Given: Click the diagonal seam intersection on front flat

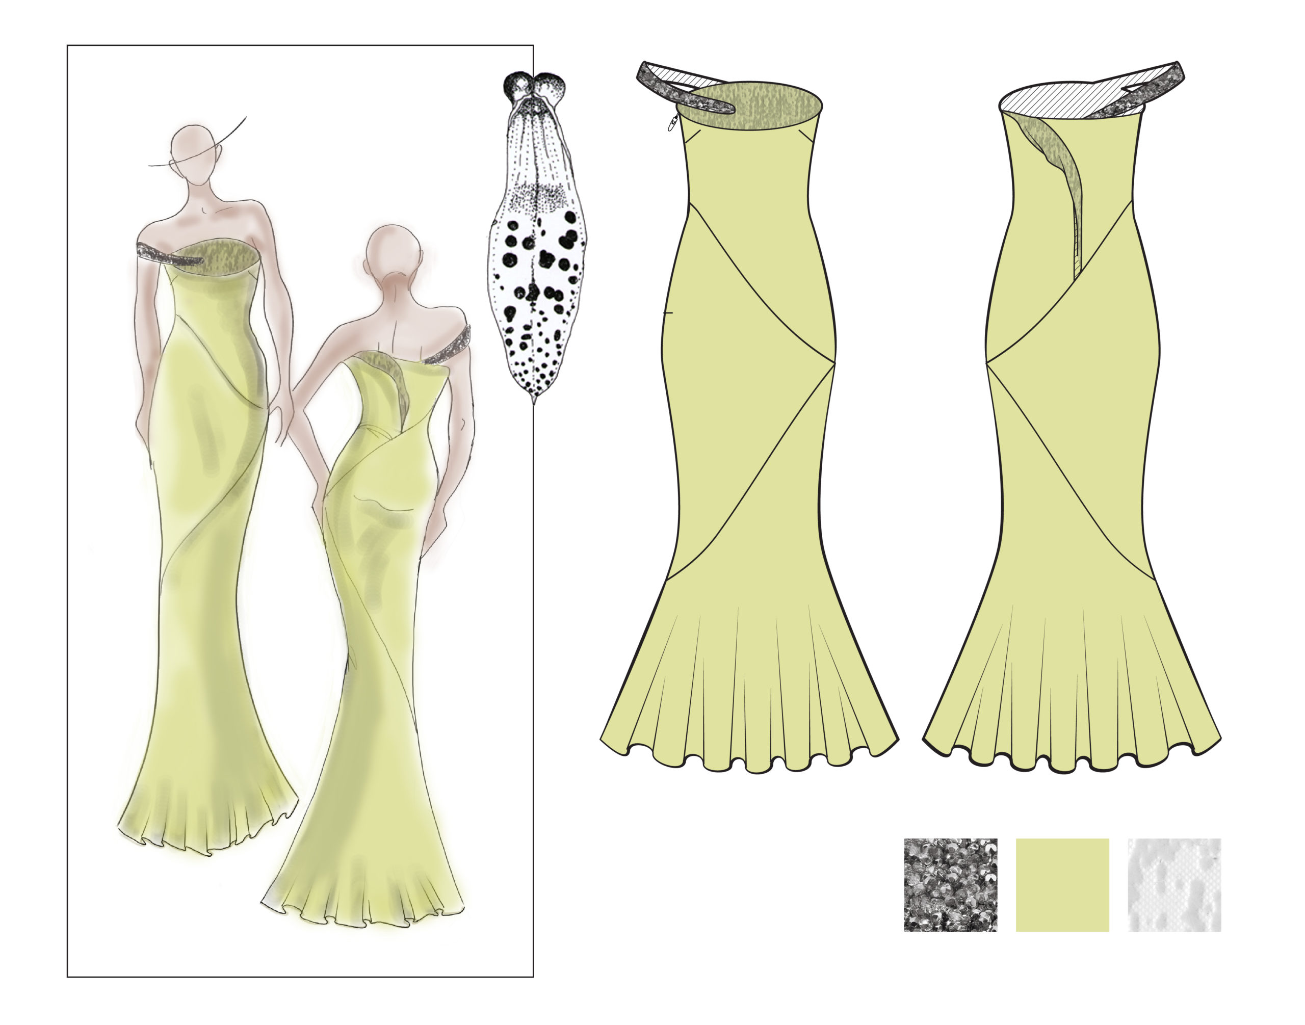Looking at the screenshot, I should (x=834, y=364).
